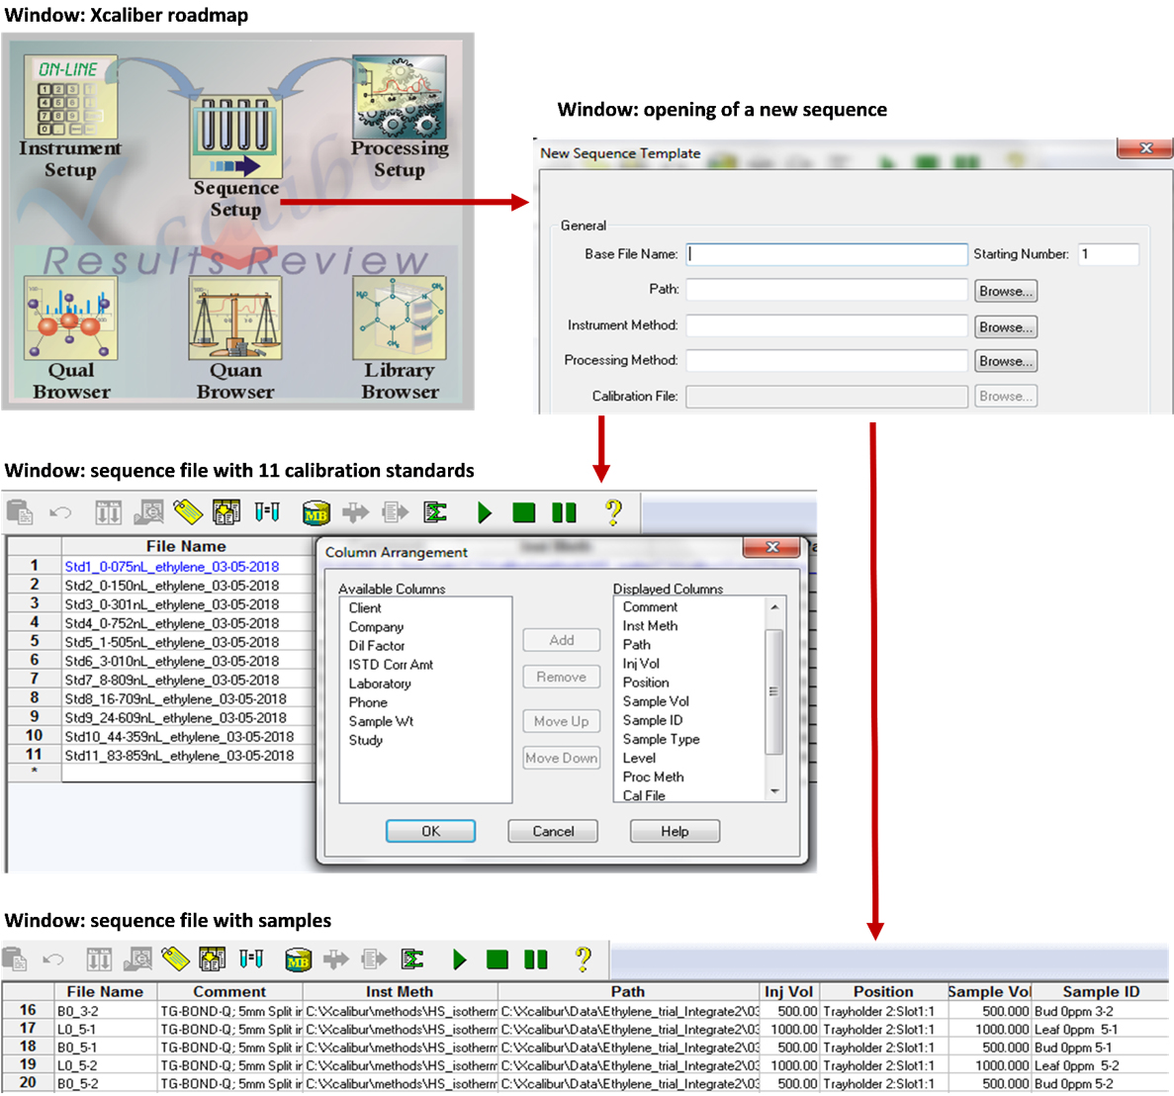The height and width of the screenshot is (1096, 1174).
Task: Click OK in Column Arrangement dialog
Action: click(430, 831)
